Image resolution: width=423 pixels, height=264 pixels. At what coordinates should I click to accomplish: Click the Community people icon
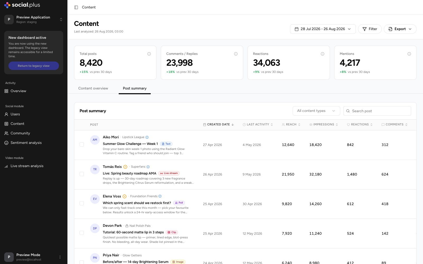tap(6, 133)
